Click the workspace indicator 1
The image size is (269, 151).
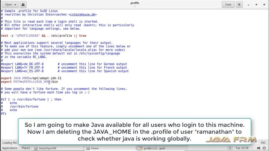coord(230,148)
